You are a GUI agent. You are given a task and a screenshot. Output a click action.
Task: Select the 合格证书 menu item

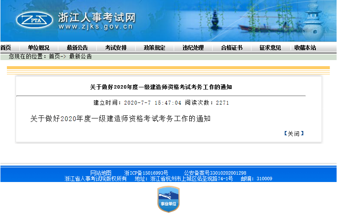pos(232,48)
